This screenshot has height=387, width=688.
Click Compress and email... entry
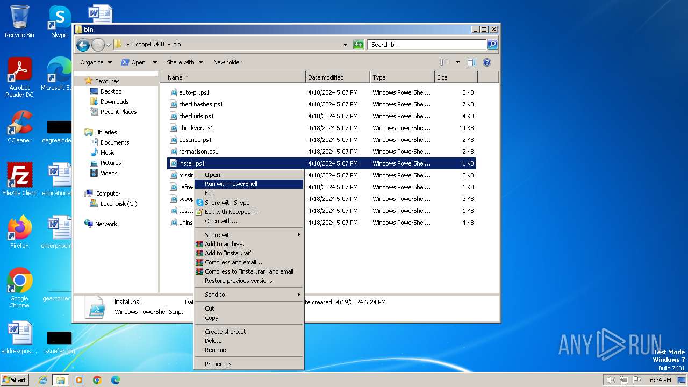(x=248, y=262)
